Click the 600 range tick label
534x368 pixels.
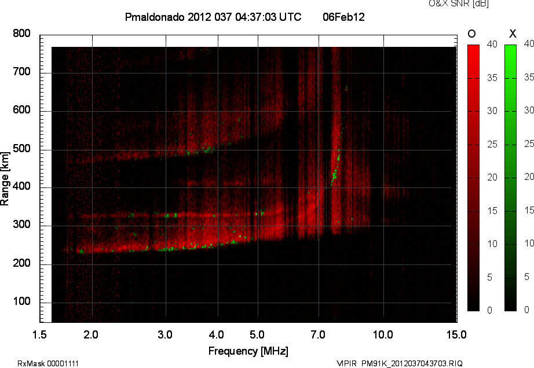[x=21, y=110]
